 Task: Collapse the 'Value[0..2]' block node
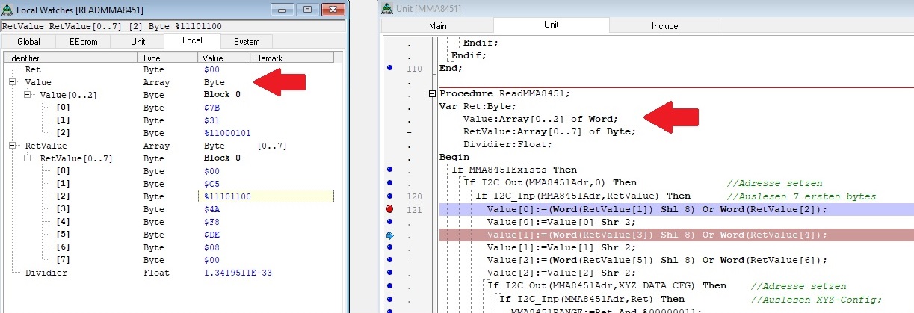pyautogui.click(x=28, y=95)
